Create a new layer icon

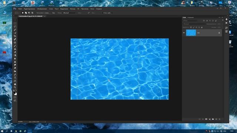216,119
